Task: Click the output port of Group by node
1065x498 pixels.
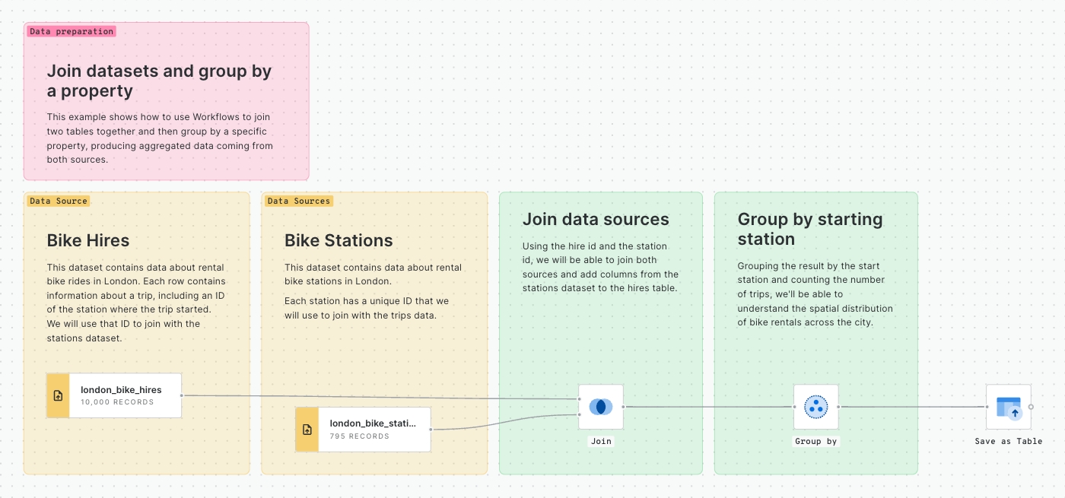Action: tap(838, 407)
